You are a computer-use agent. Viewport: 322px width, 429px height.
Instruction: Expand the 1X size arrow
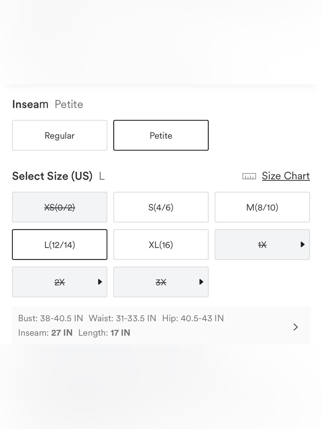point(302,245)
